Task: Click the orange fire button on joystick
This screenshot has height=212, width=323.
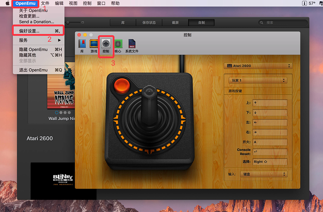Action: point(122,85)
